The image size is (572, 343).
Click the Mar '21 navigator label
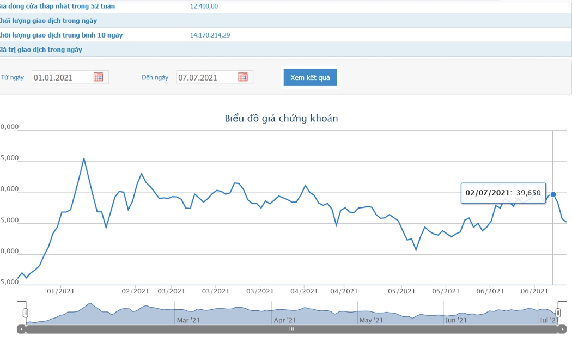[x=188, y=320]
